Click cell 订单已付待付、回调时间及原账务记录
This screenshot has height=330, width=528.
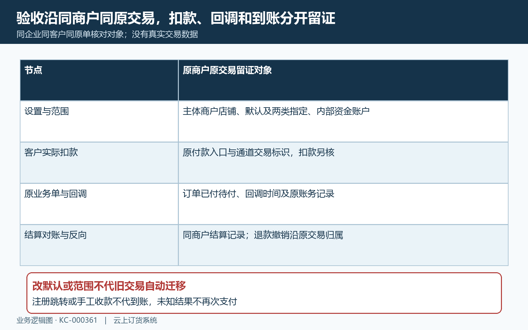(343, 204)
